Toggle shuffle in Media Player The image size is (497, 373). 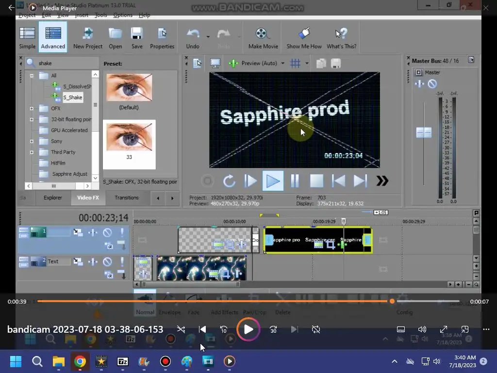tap(181, 330)
